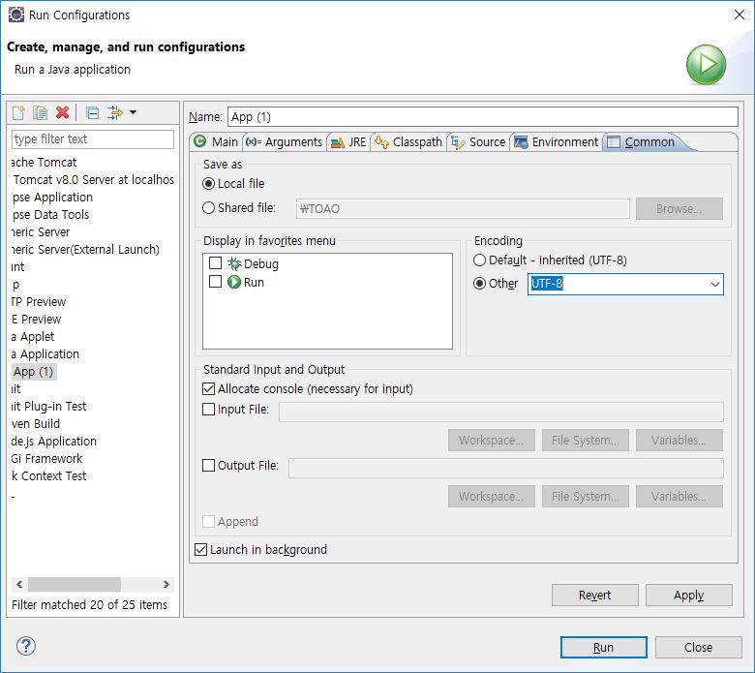
Task: Select the Shared file radio button
Action: tap(208, 207)
